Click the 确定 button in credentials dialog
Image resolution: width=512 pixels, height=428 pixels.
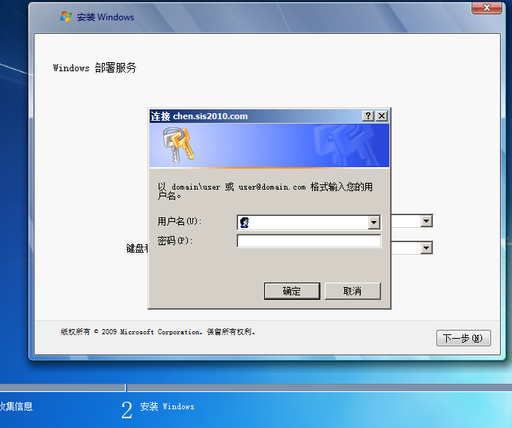[x=292, y=291]
